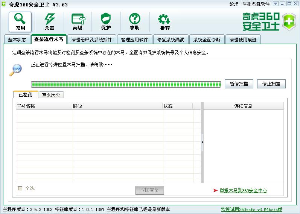Open the 高级 tools icon
The height and width of the screenshot is (214, 300).
pos(78,22)
